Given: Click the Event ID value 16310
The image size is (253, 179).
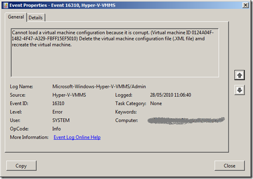Looking at the screenshot, I should [58, 103].
